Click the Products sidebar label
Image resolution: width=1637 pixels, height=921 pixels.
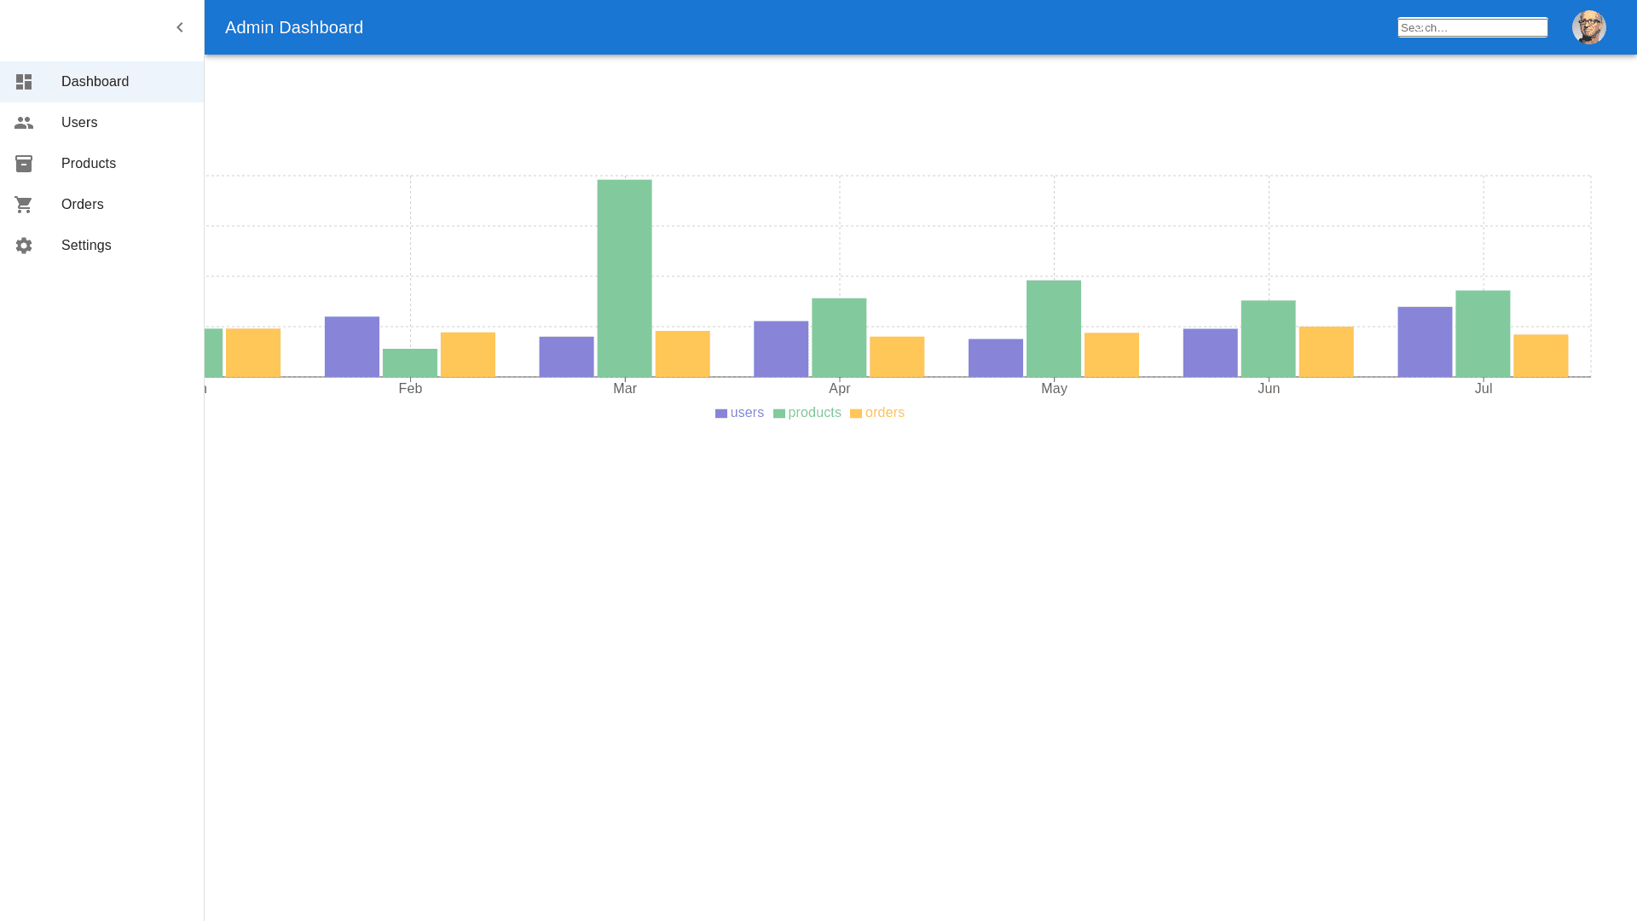[89, 163]
